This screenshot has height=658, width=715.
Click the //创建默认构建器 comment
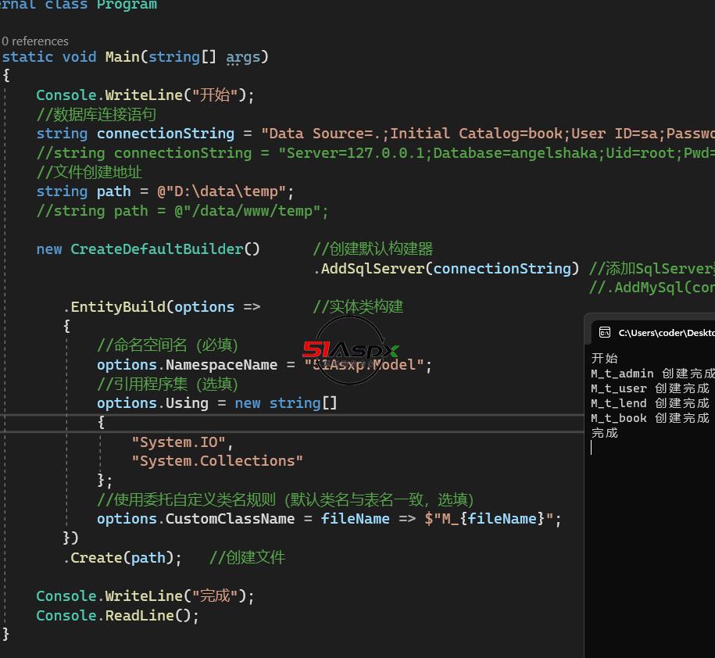373,249
